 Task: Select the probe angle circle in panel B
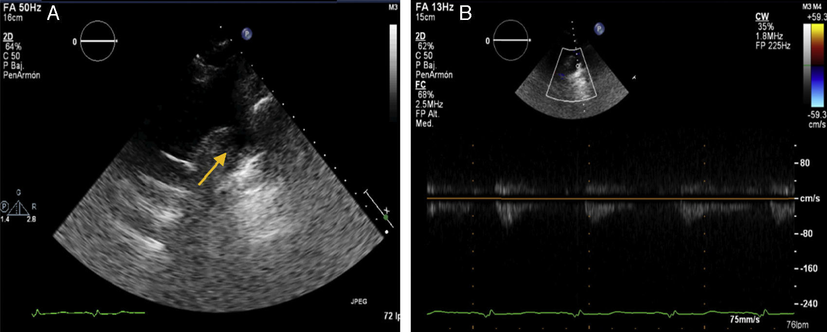click(511, 41)
